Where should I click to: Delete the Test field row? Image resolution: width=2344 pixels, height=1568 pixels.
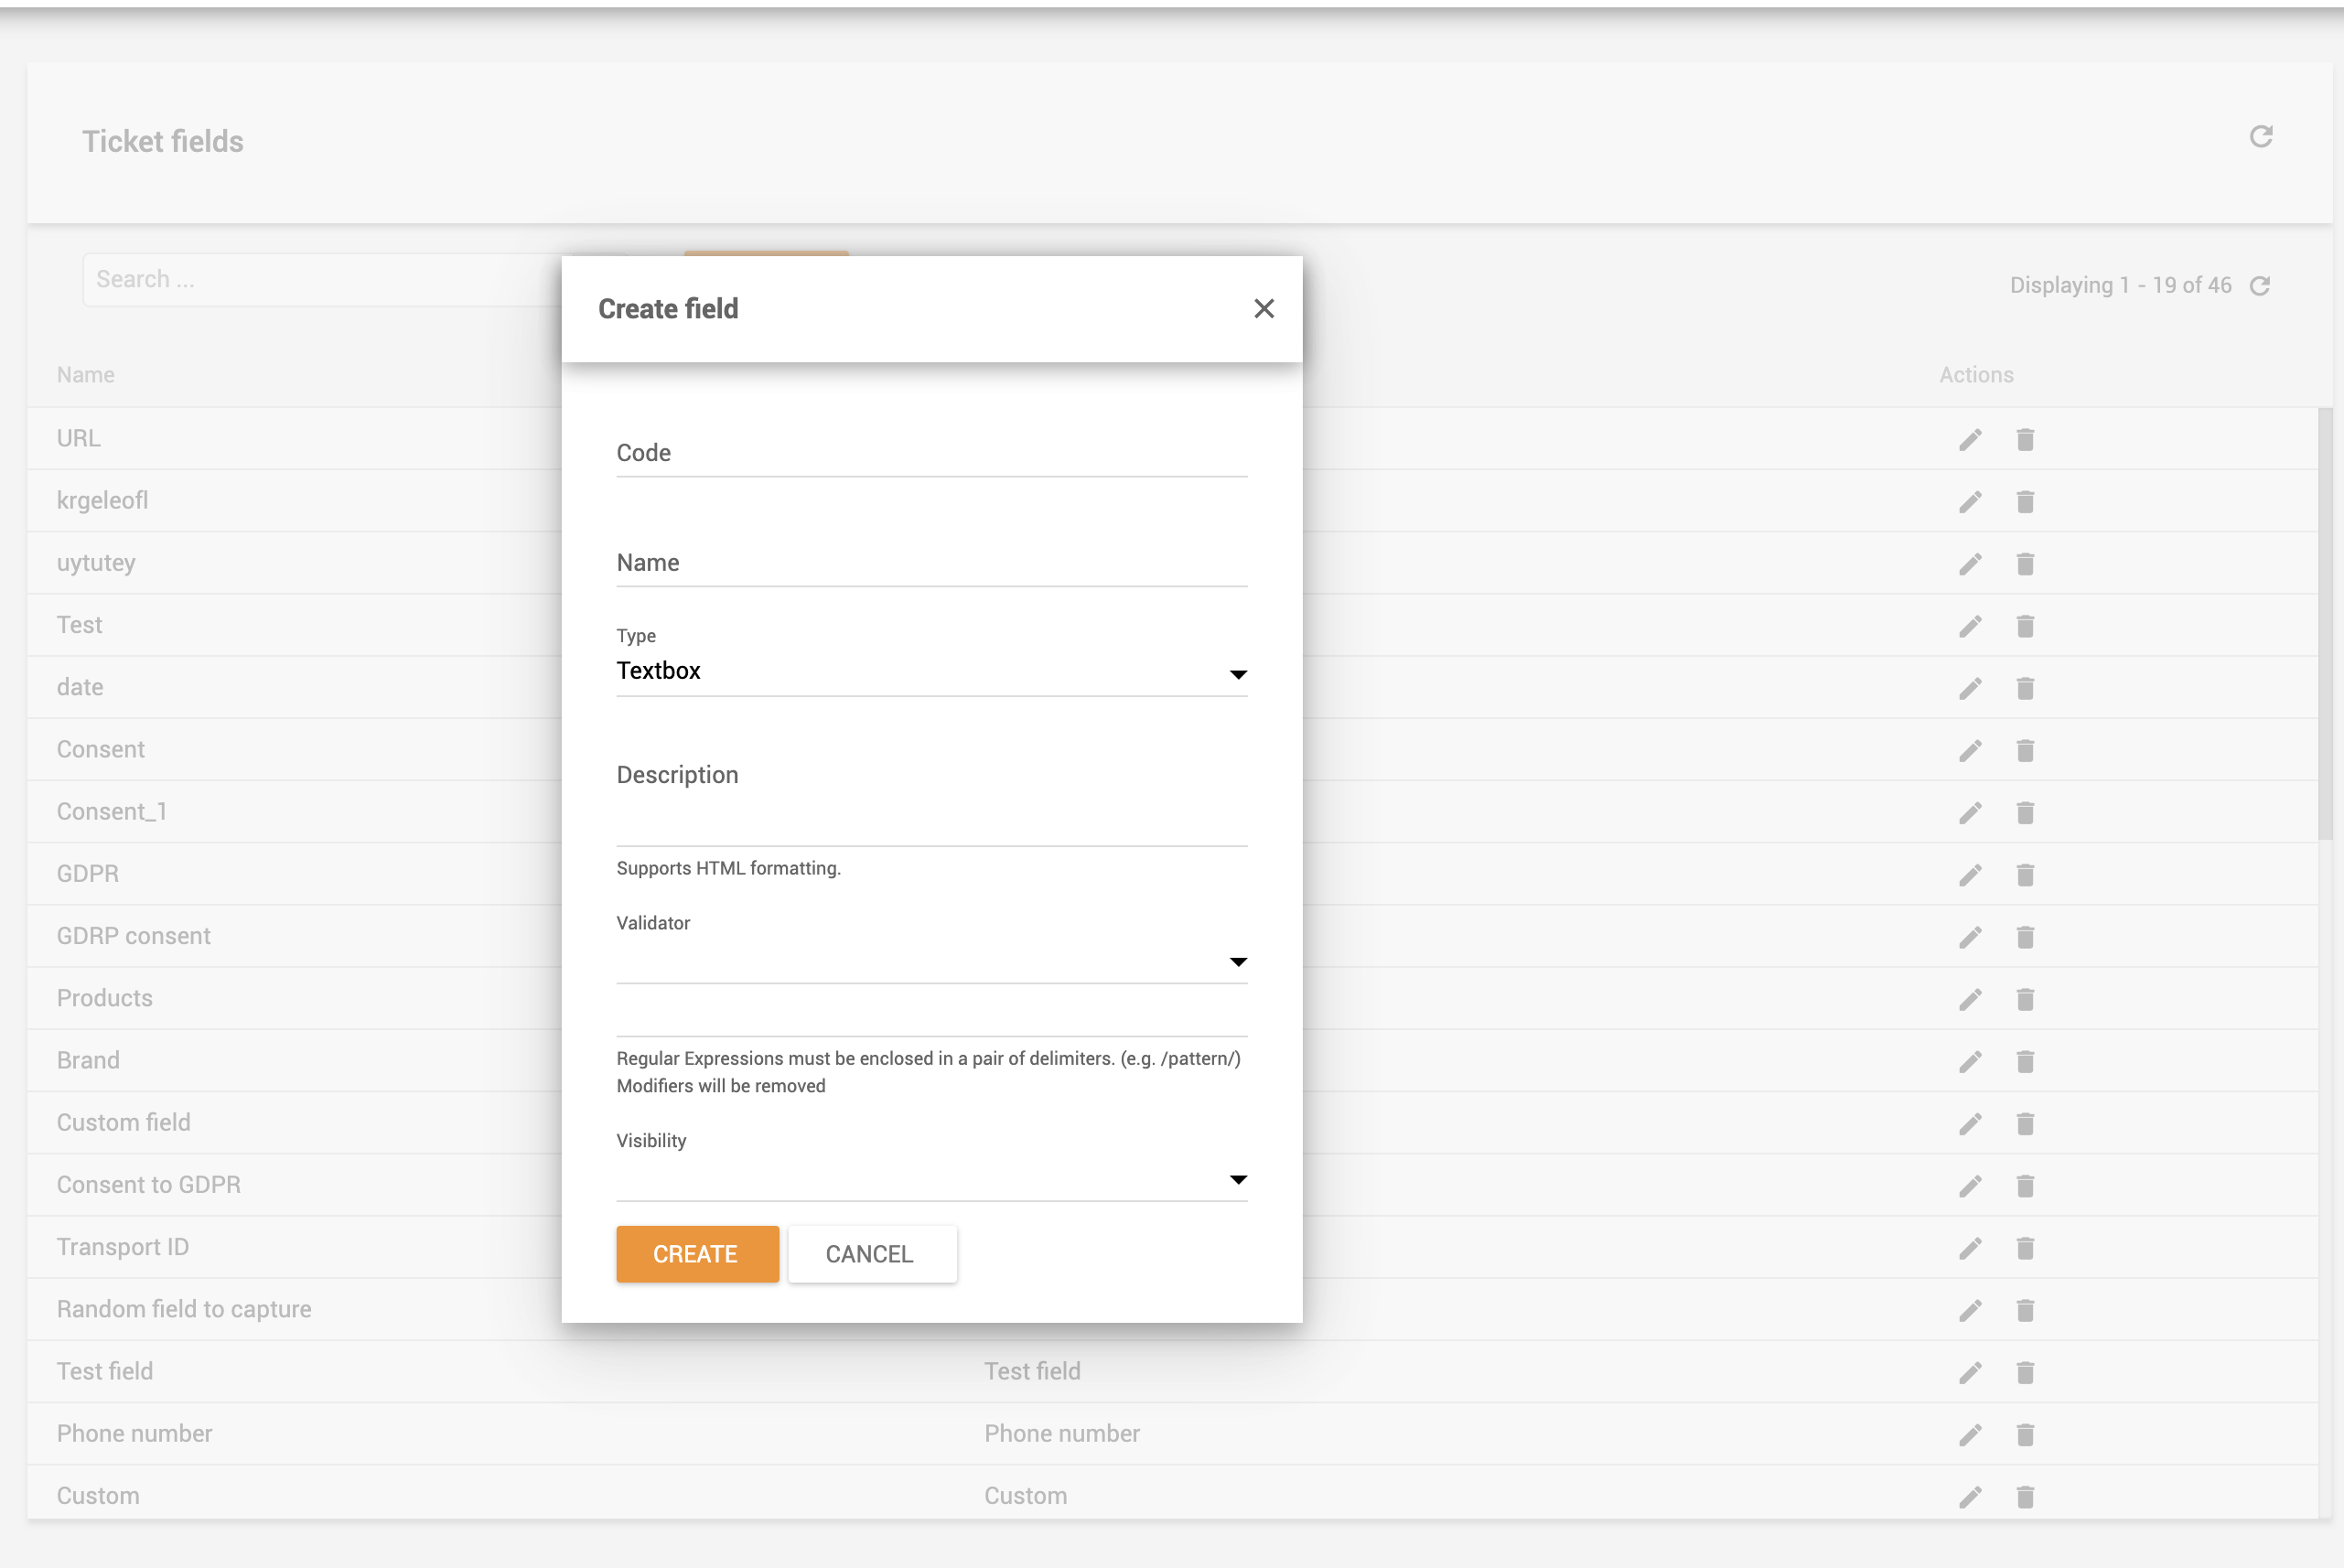(x=2025, y=1373)
